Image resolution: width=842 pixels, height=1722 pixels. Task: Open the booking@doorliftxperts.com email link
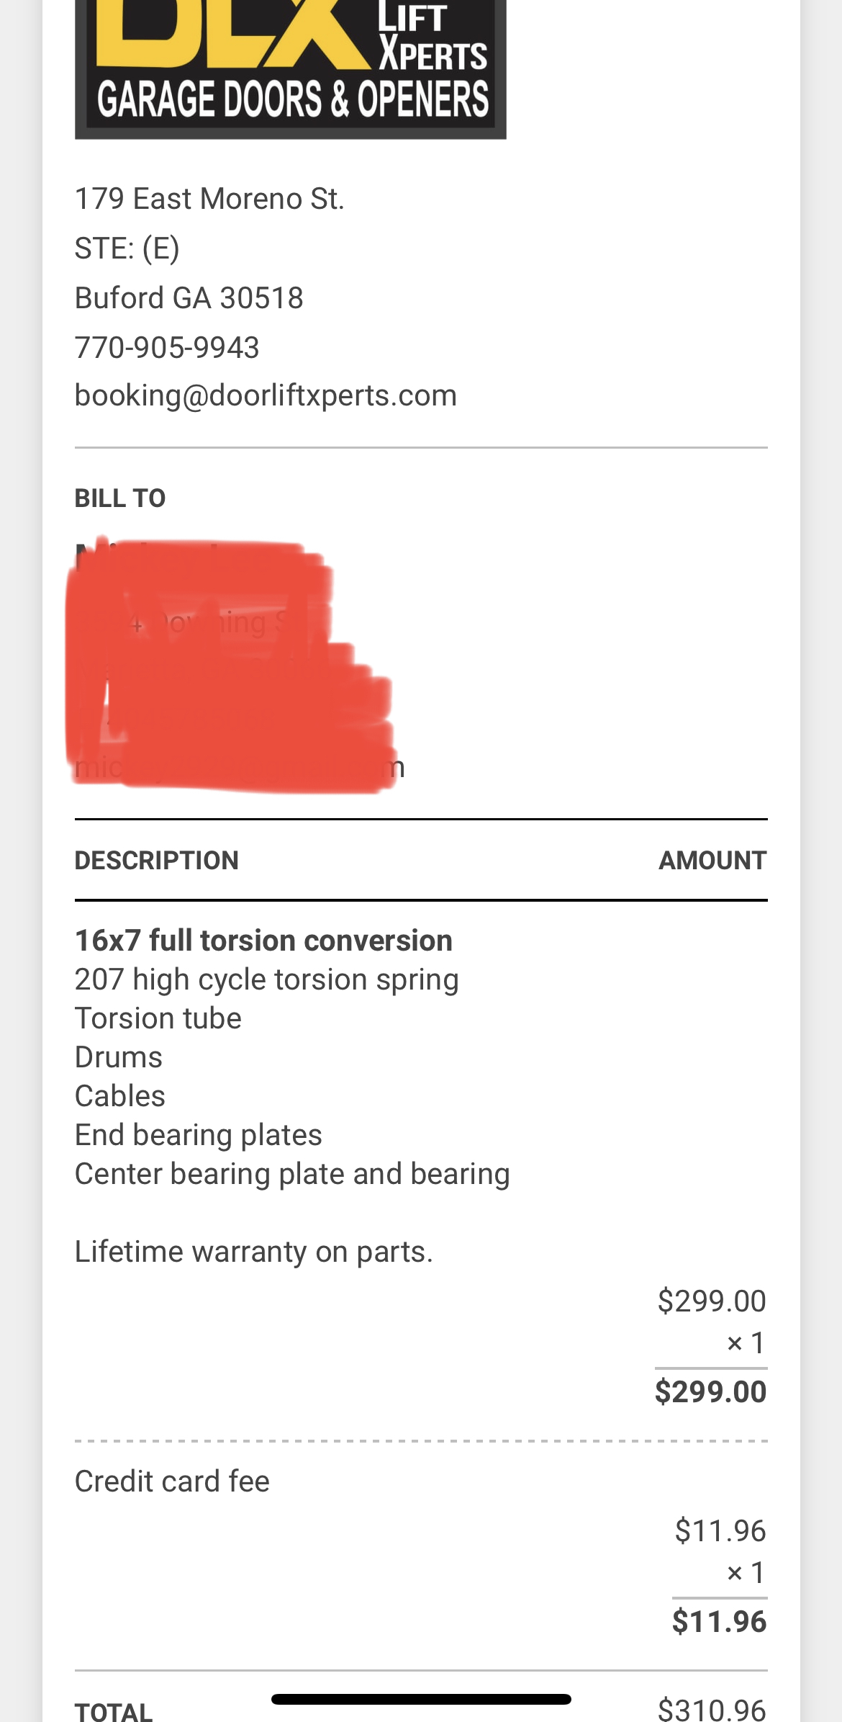point(266,395)
